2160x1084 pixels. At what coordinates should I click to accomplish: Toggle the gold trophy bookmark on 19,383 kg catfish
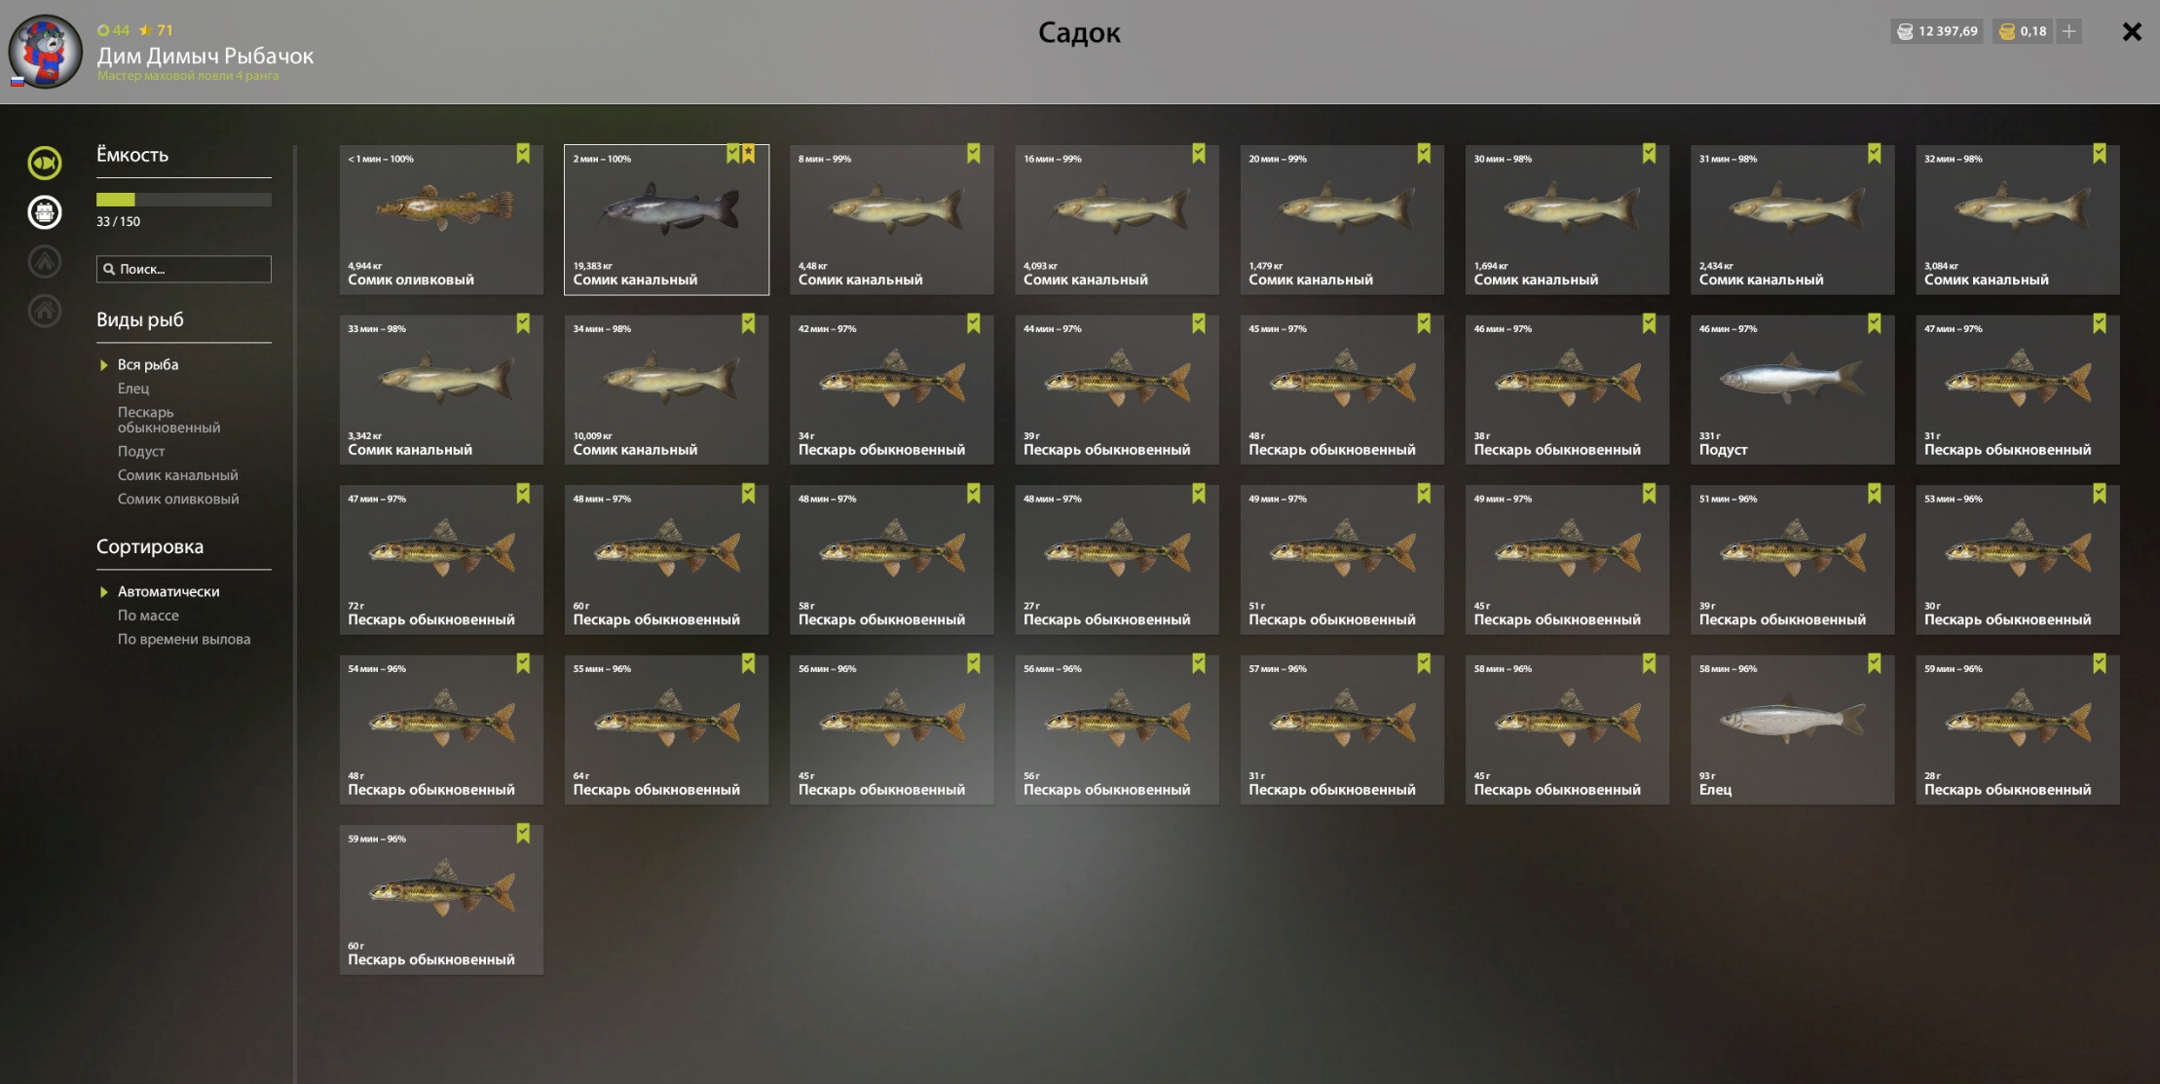click(749, 154)
